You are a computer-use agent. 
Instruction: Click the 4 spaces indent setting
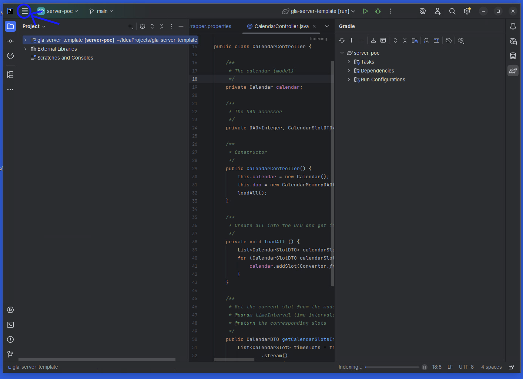(x=491, y=367)
